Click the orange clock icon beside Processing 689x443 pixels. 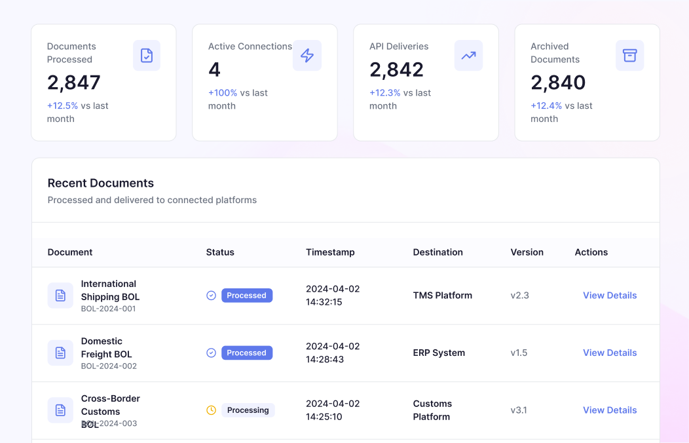pyautogui.click(x=212, y=410)
